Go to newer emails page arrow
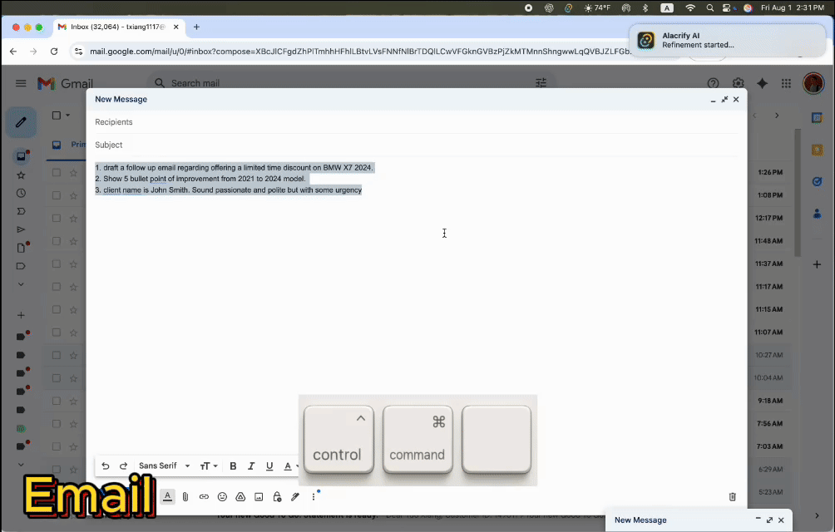The image size is (835, 532). pyautogui.click(x=754, y=116)
